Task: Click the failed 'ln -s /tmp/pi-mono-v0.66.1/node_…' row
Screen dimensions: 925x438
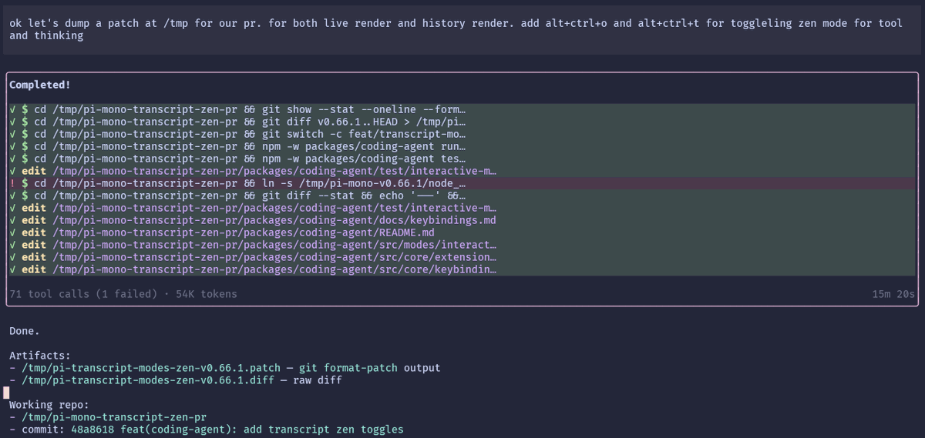Action: (462, 183)
